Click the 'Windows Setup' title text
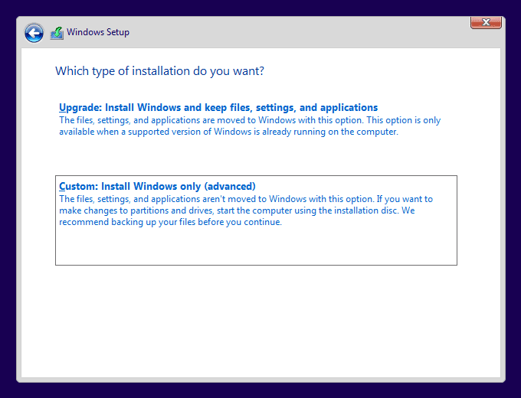The width and height of the screenshot is (521, 398). pos(98,32)
